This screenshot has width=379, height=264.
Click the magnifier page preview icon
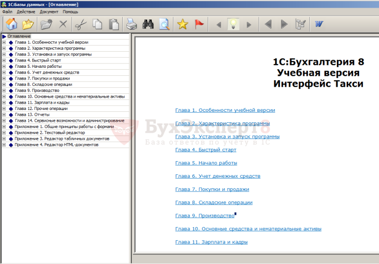point(164,24)
